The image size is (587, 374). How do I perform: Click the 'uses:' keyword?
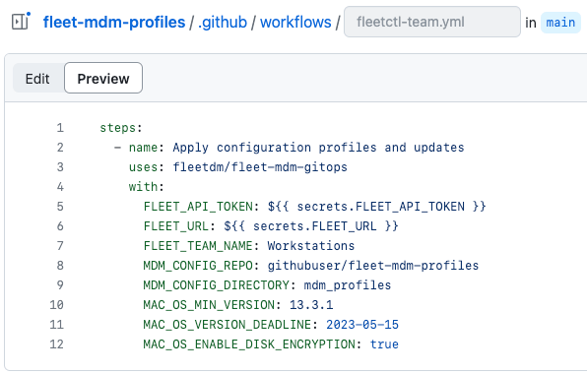(x=147, y=166)
